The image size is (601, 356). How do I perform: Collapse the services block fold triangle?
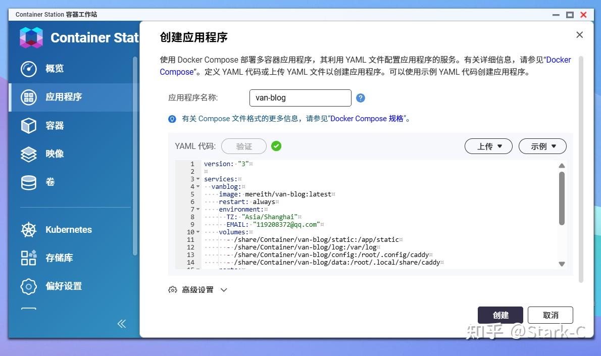coord(197,179)
